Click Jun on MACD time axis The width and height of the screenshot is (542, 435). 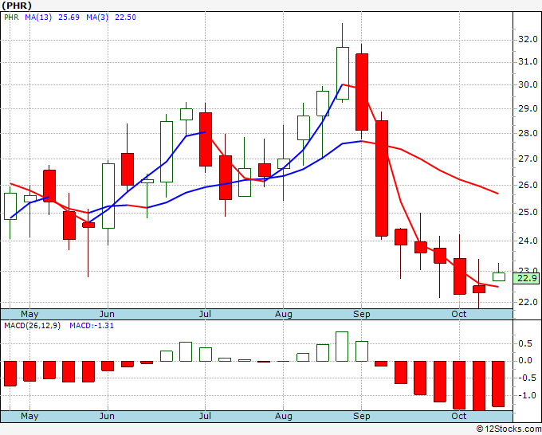(107, 416)
